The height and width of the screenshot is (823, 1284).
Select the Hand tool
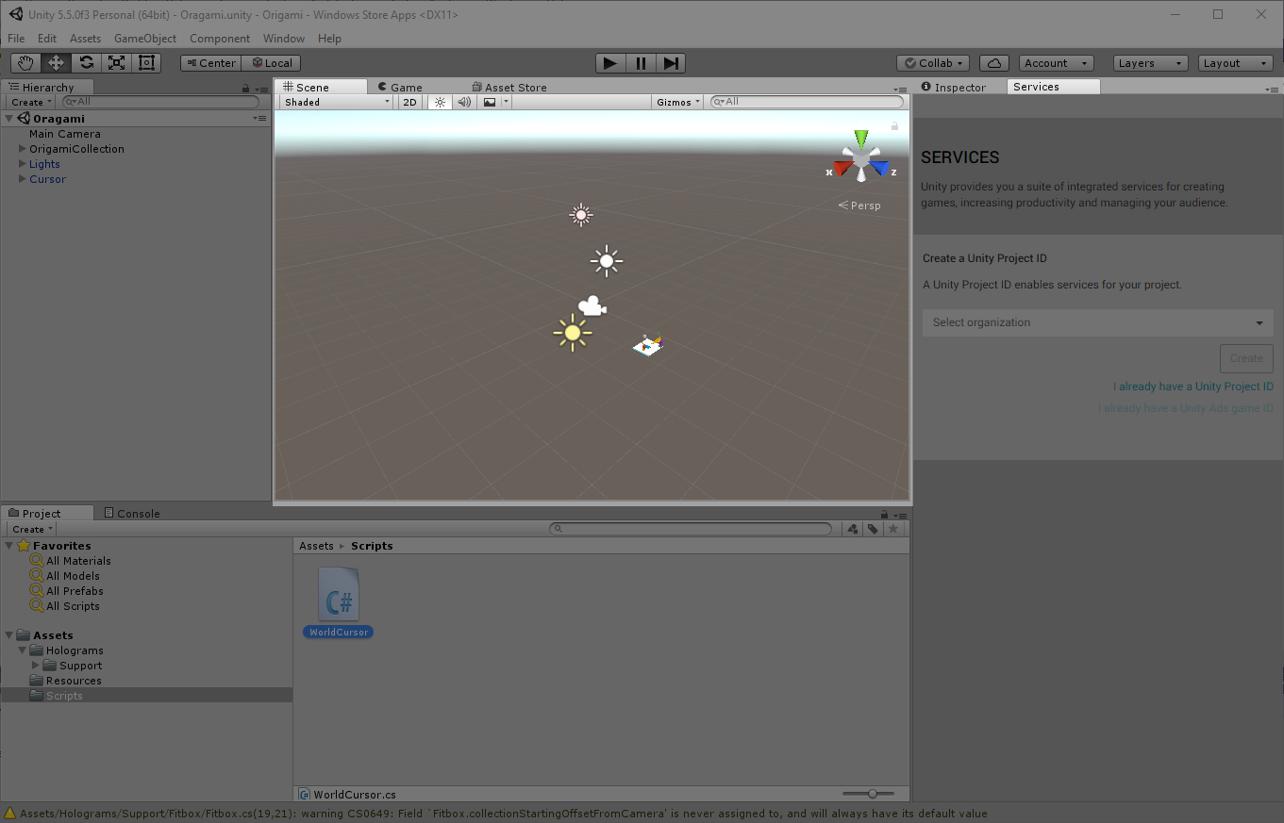tap(25, 63)
